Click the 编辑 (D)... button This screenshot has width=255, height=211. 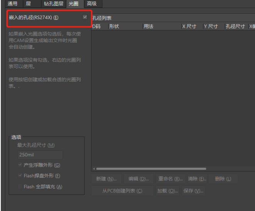tap(139, 179)
